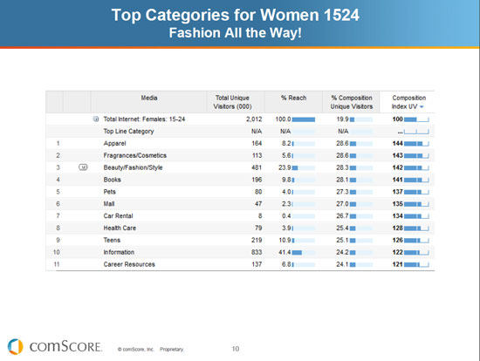The width and height of the screenshot is (480, 361).
Task: Click the 481 unique visitors value
Action: pyautogui.click(x=257, y=167)
